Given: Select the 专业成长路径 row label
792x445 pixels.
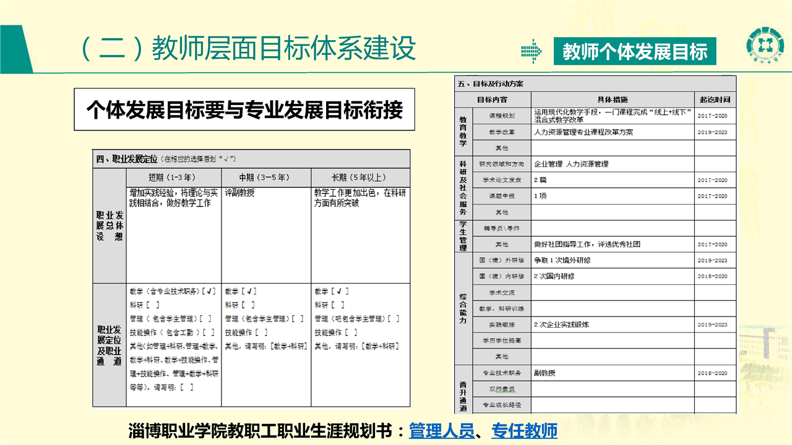Looking at the screenshot, I should (x=502, y=405).
